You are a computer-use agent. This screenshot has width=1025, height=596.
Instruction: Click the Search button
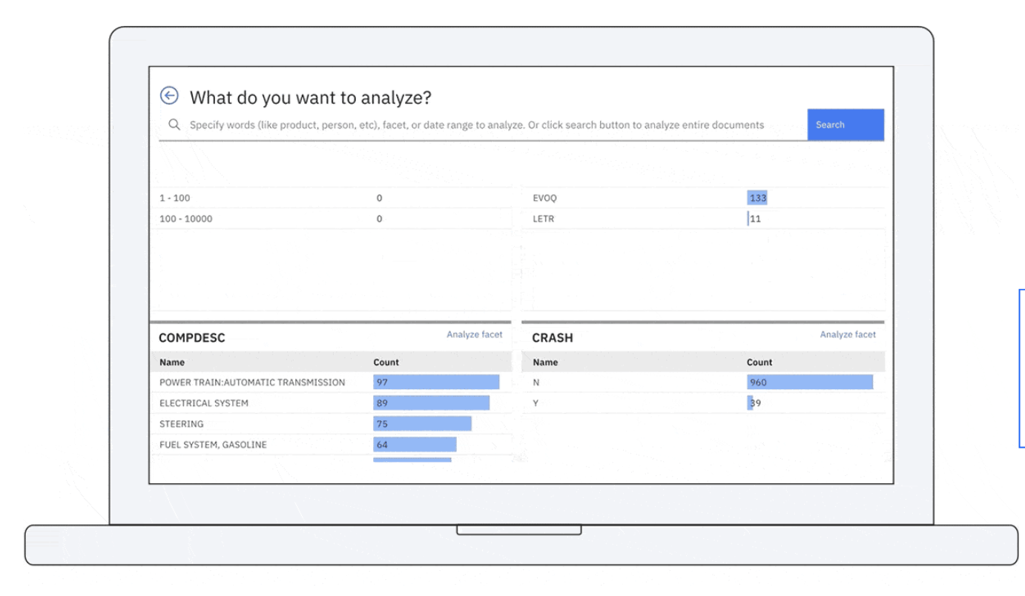tap(845, 125)
